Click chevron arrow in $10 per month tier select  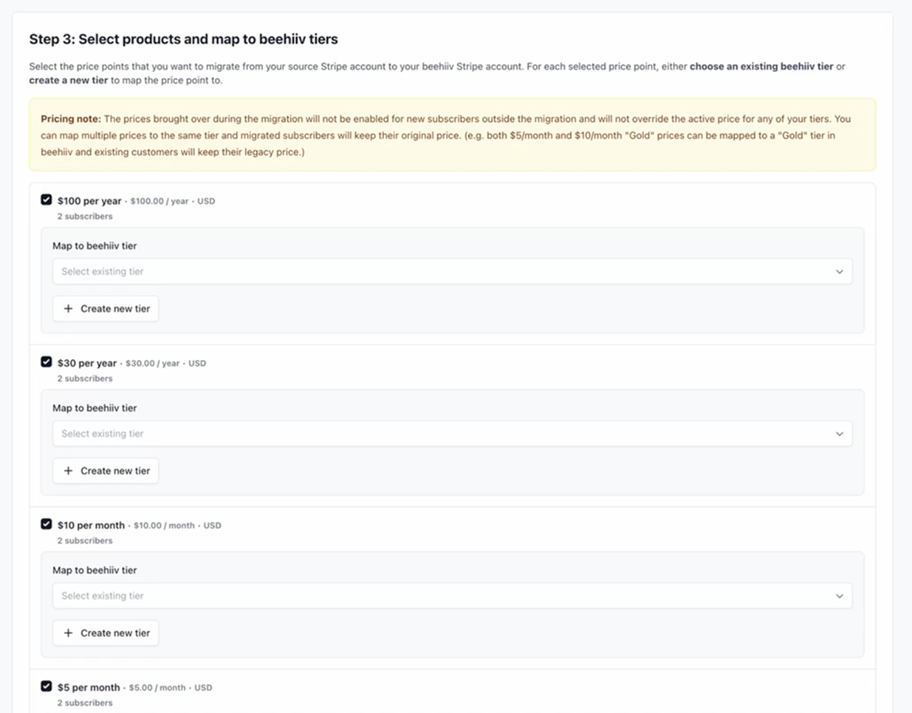click(x=839, y=596)
